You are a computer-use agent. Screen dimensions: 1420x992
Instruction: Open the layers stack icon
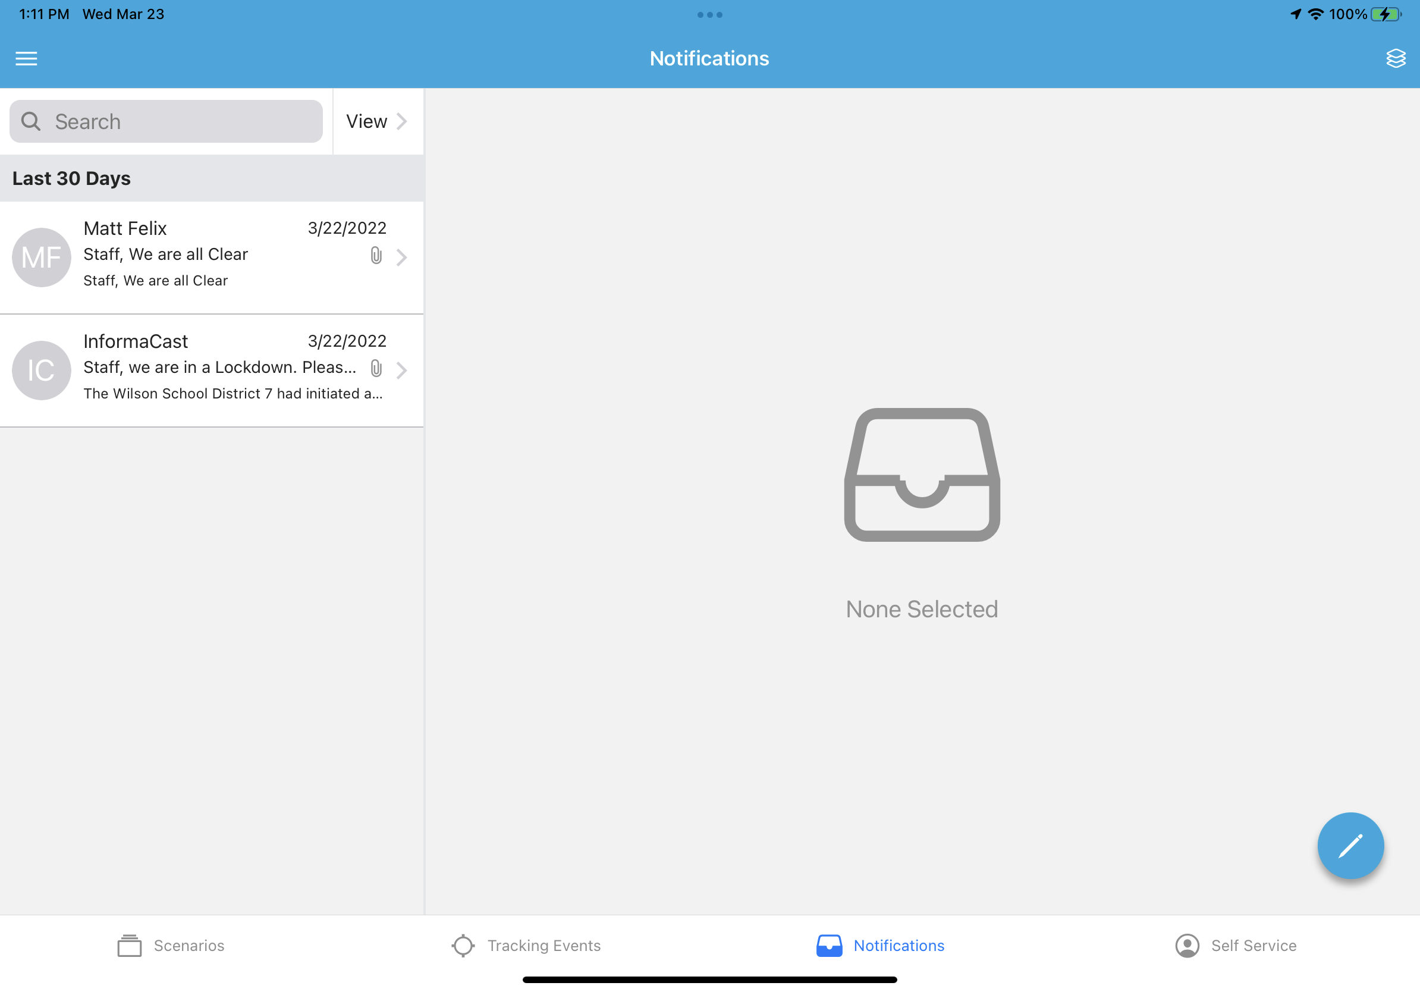[x=1395, y=59]
